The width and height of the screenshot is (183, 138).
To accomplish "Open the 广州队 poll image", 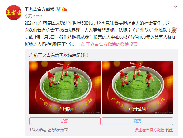I will 65,88.
